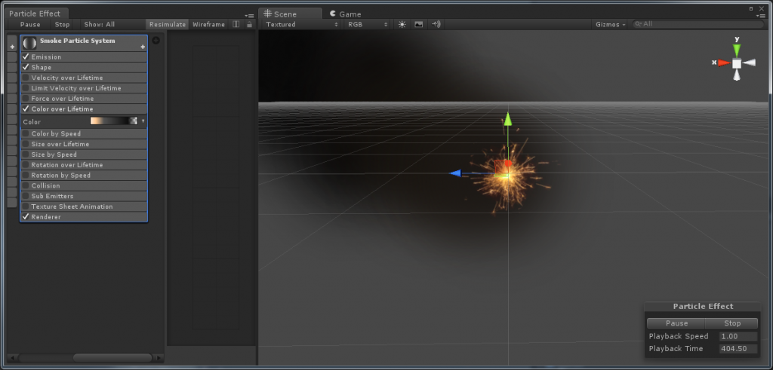773x370 pixels.
Task: Expand the Texture Sheet Animation module
Action: pos(84,206)
